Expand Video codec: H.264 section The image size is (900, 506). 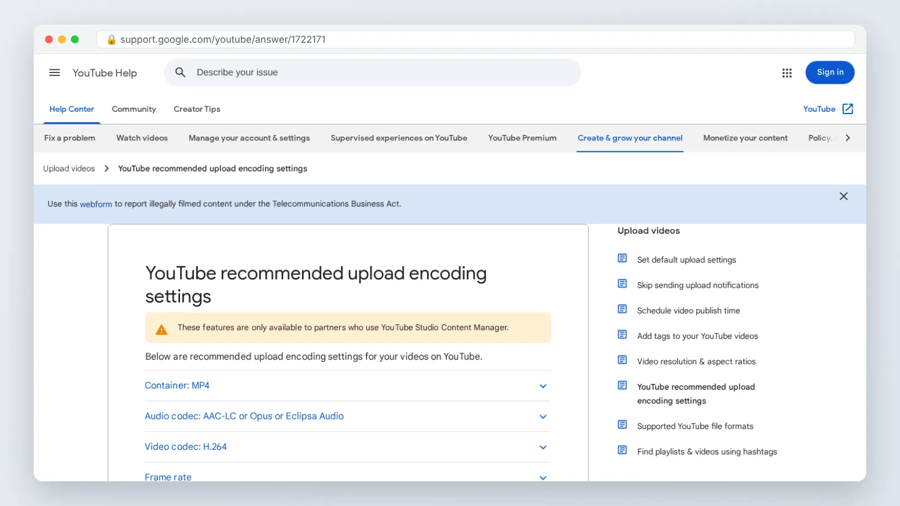point(347,447)
